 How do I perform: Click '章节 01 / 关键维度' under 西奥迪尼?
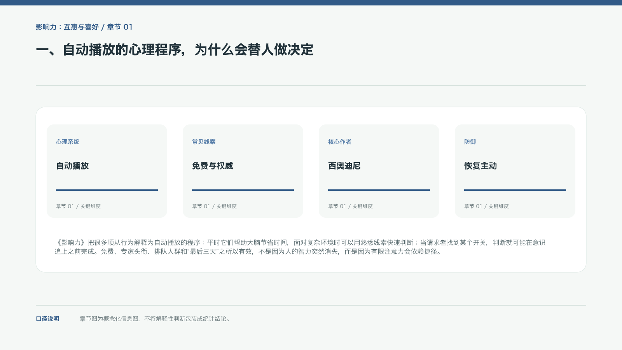click(x=350, y=206)
